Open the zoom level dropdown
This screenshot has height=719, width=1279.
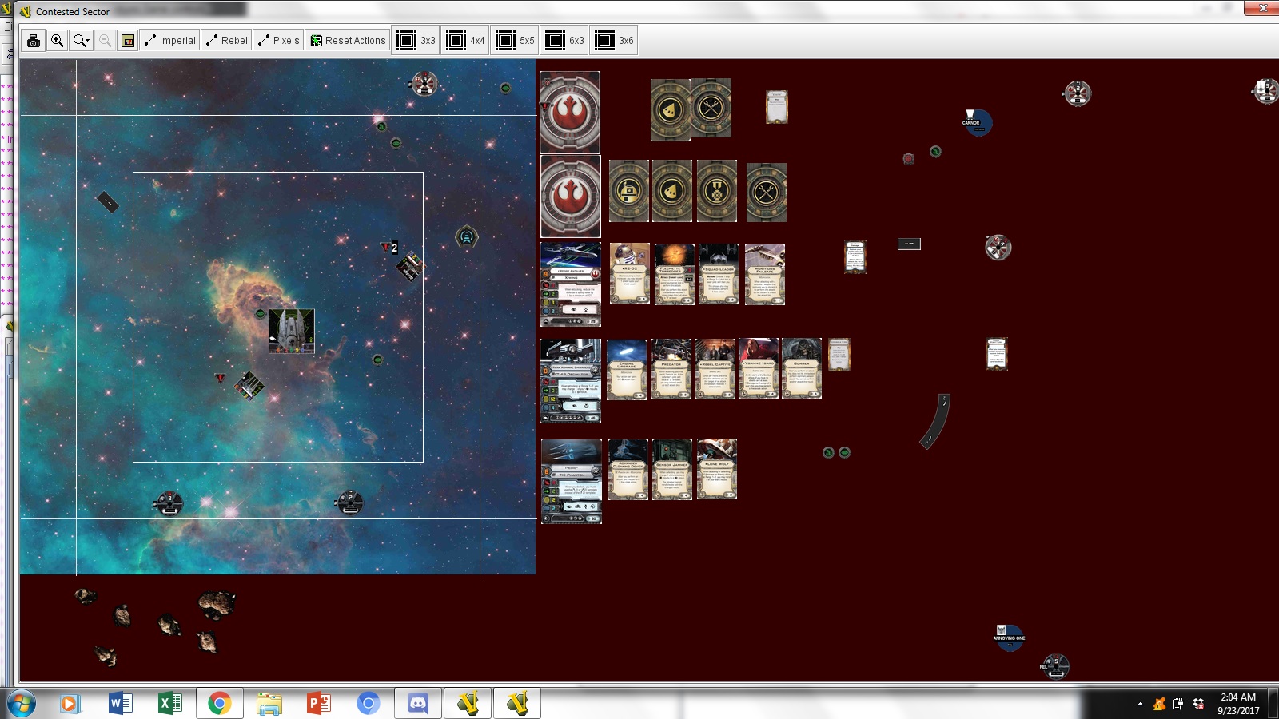click(82, 41)
